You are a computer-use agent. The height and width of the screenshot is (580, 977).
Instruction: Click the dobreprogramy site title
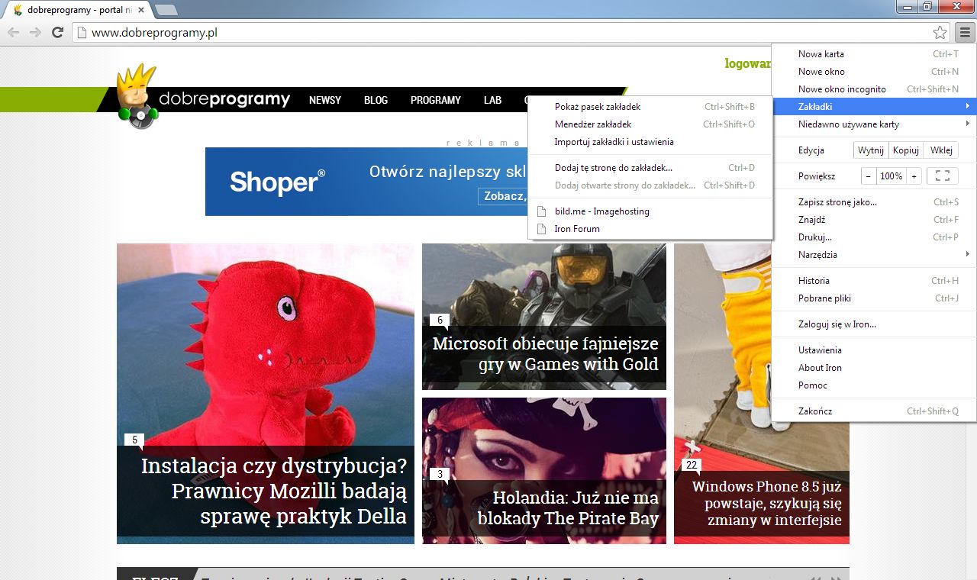point(224,99)
